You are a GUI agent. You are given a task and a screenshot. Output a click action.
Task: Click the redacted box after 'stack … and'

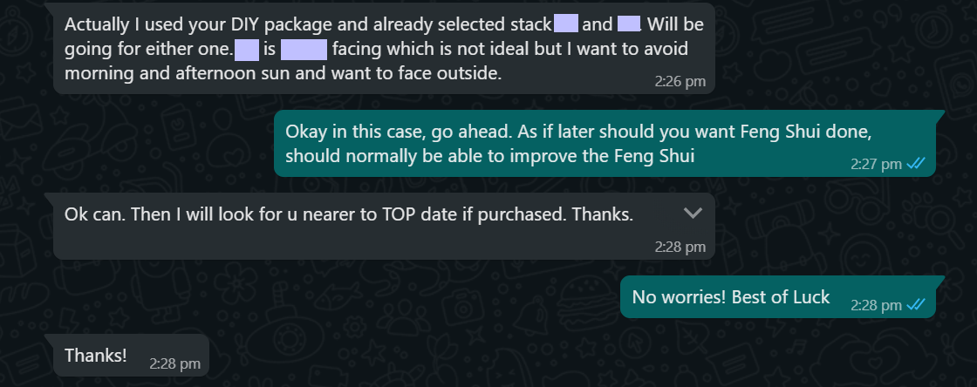click(x=629, y=24)
